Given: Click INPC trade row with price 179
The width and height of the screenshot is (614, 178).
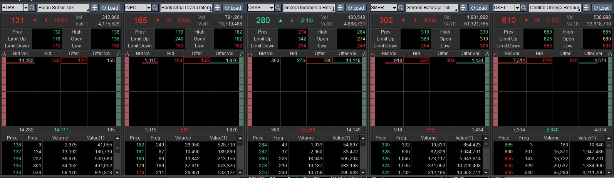Looking at the screenshot, I should tap(181, 166).
